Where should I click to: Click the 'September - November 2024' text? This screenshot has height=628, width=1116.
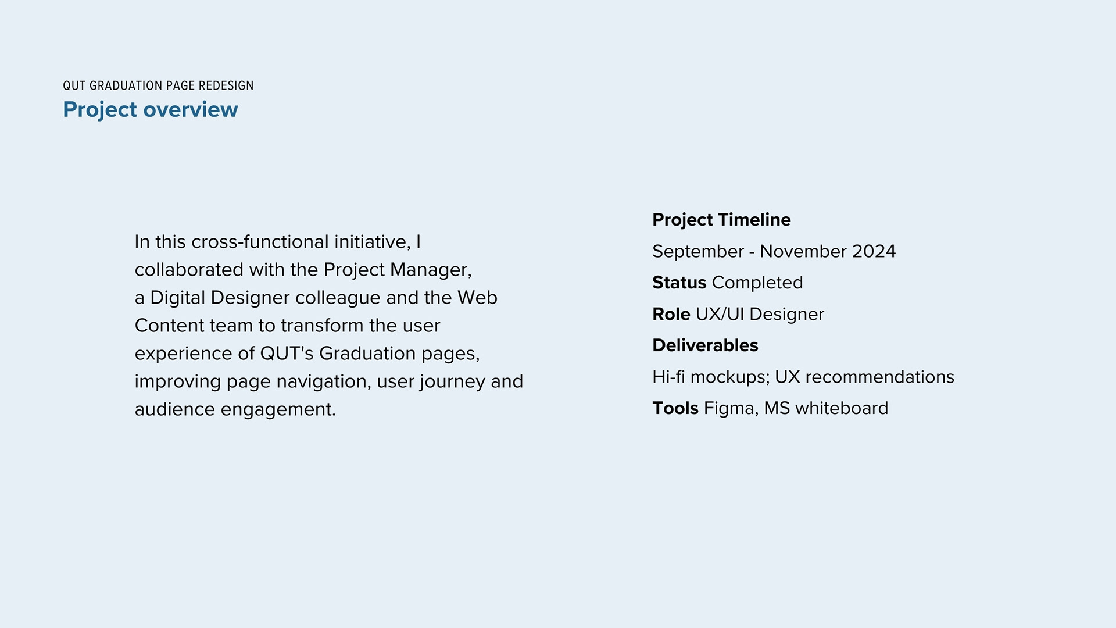click(774, 251)
